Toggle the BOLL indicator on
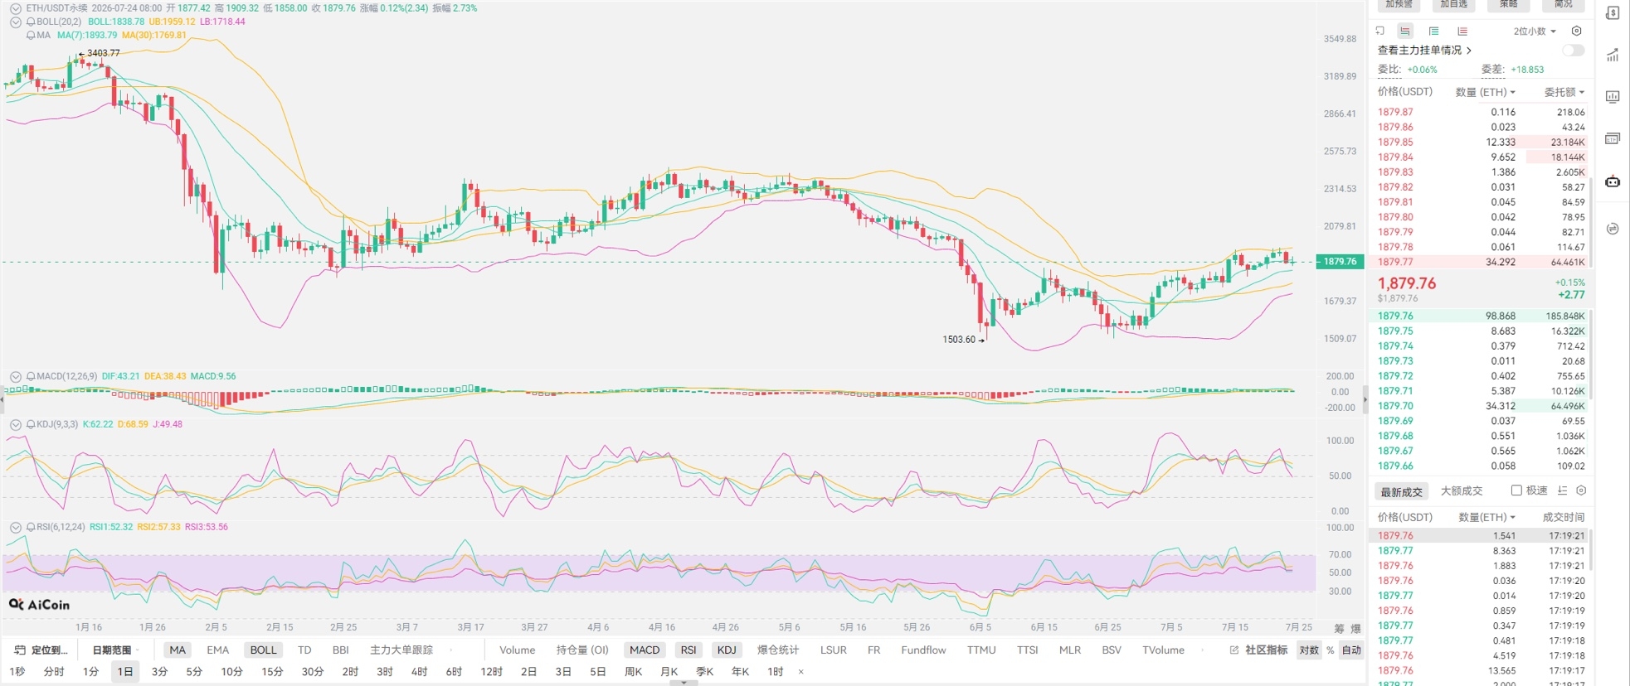 263,650
